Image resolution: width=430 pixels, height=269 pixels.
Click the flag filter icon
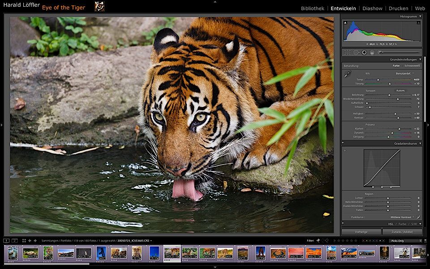318,241
